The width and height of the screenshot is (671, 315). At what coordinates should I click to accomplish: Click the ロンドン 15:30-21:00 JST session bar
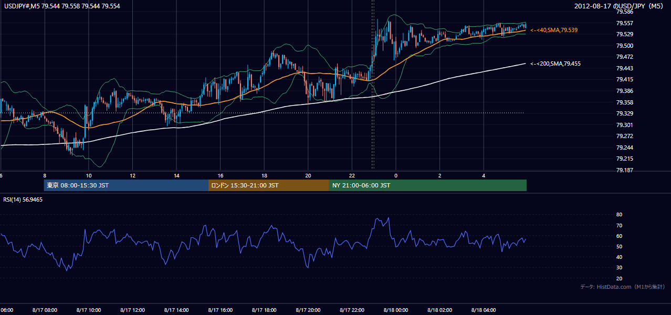tap(269, 185)
